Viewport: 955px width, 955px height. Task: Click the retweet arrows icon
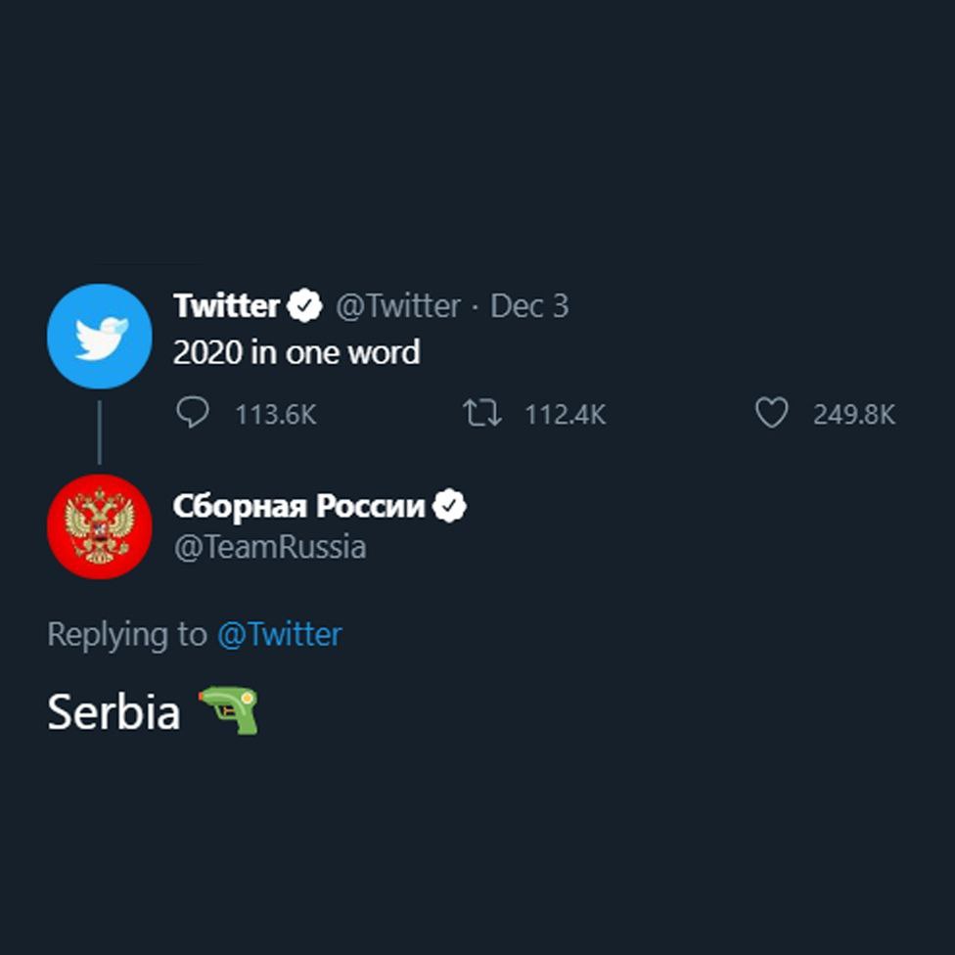click(481, 413)
